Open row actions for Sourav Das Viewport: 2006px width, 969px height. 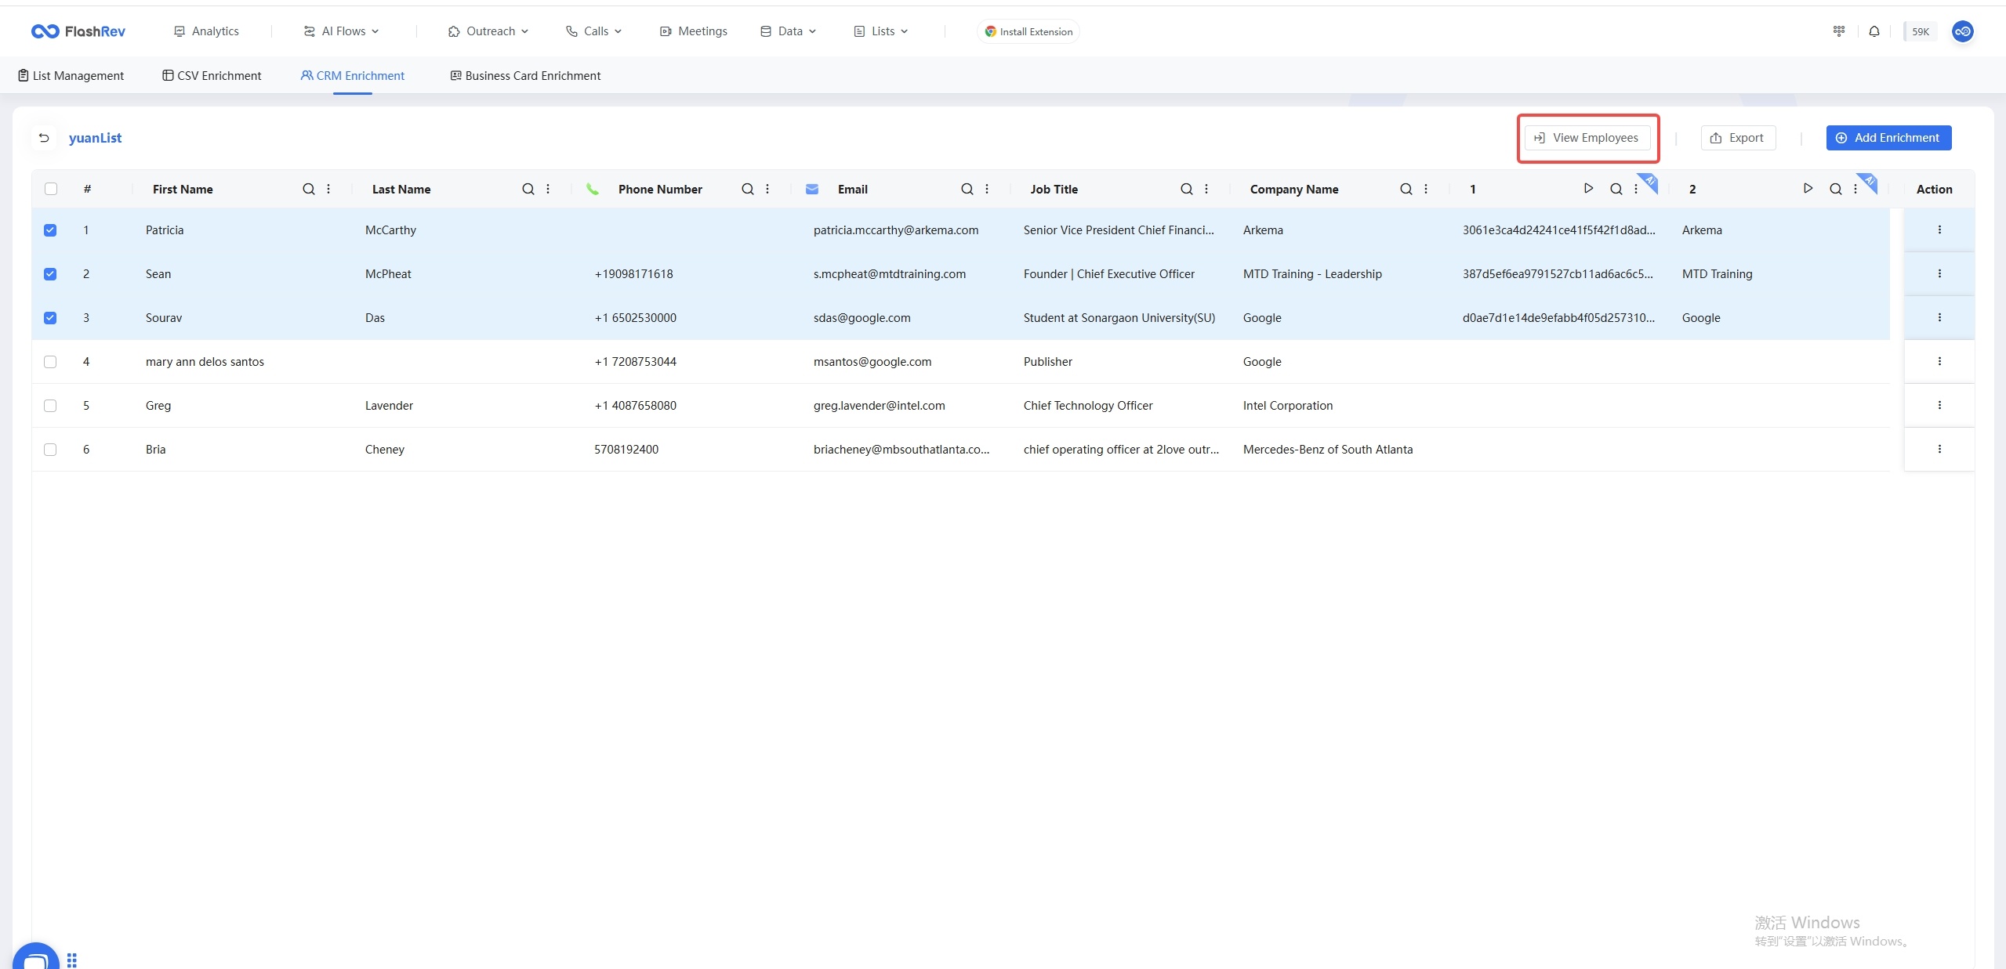[1939, 317]
